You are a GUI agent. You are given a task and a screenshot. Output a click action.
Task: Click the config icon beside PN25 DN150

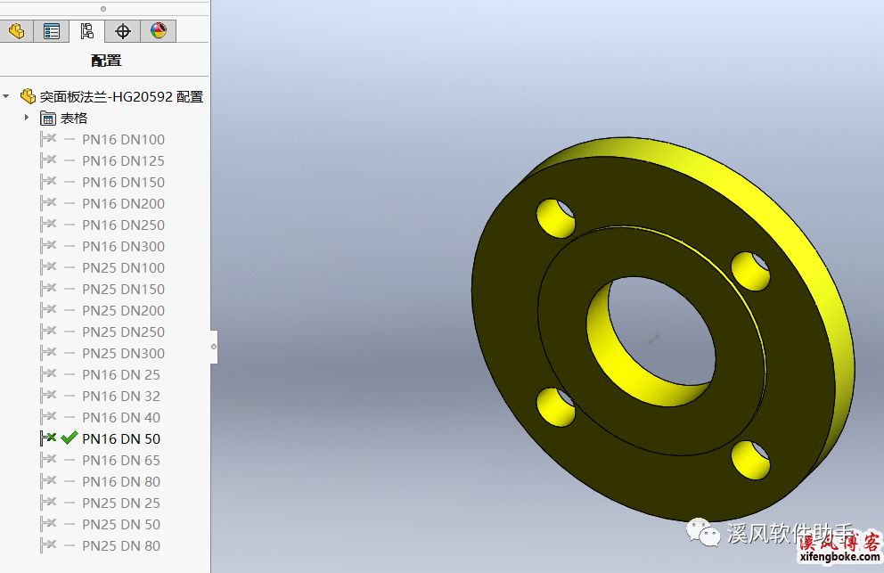pyautogui.click(x=48, y=289)
